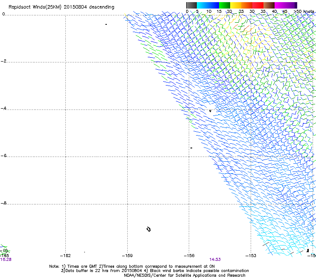Viewport: 316px width, 278px height.
Task: Click the longitude label '-159'
Action: [127, 256]
